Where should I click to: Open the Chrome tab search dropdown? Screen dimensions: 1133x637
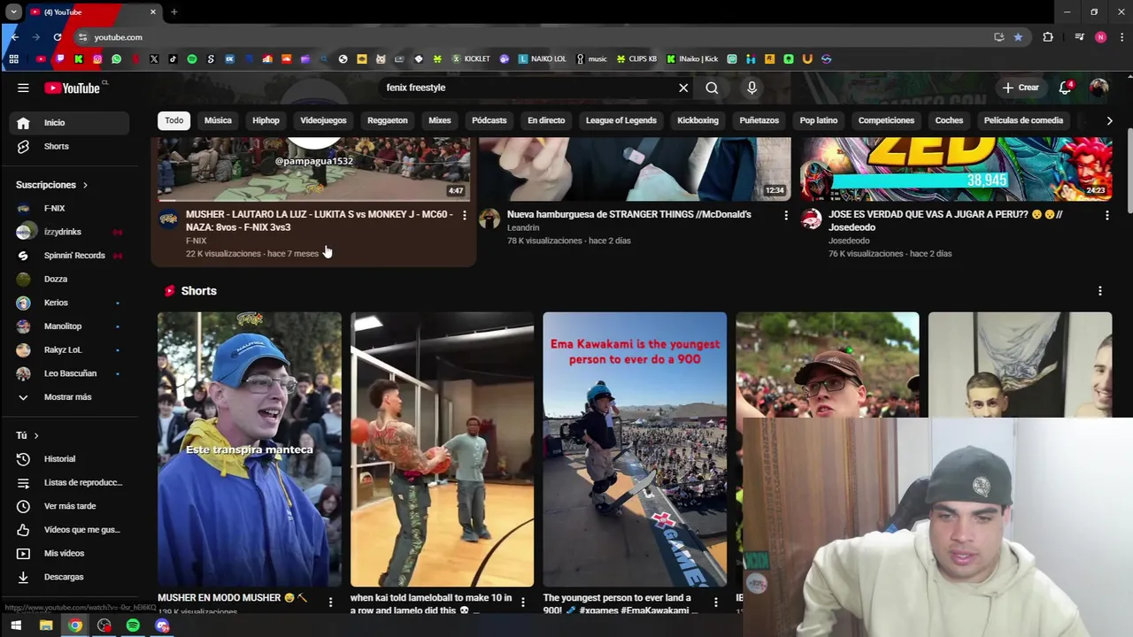13,12
